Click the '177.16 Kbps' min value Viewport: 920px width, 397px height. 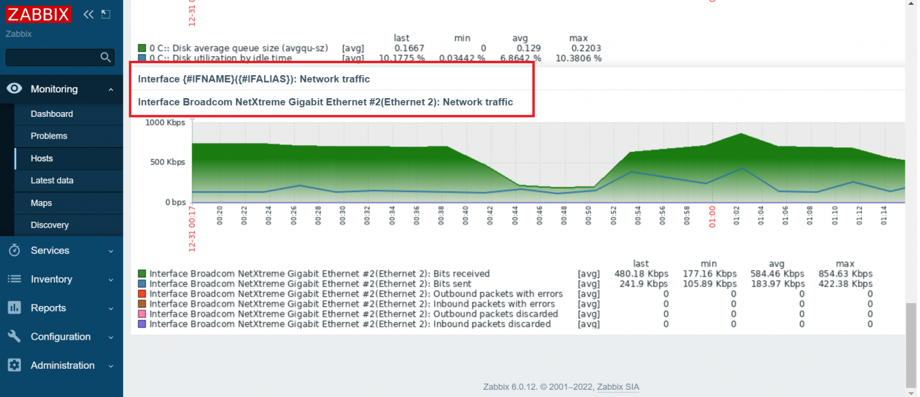point(709,274)
